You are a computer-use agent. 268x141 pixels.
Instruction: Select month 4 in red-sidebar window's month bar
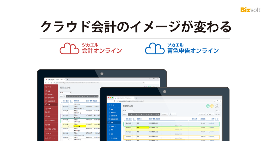click(x=67, y=96)
